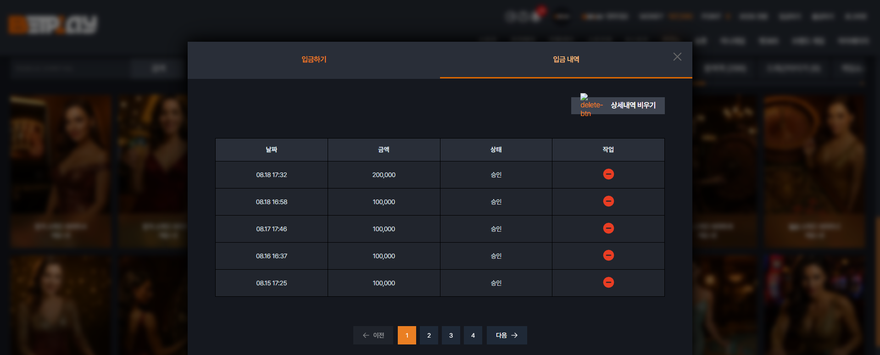Delete the 08.15 17:25 deposit entry
The height and width of the screenshot is (355, 880).
608,283
